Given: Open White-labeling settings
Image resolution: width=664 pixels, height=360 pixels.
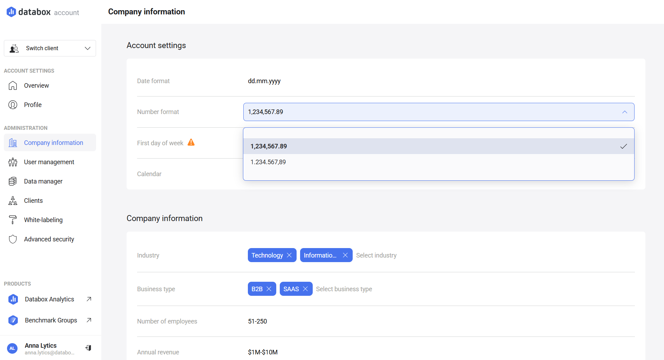Looking at the screenshot, I should 43,220.
